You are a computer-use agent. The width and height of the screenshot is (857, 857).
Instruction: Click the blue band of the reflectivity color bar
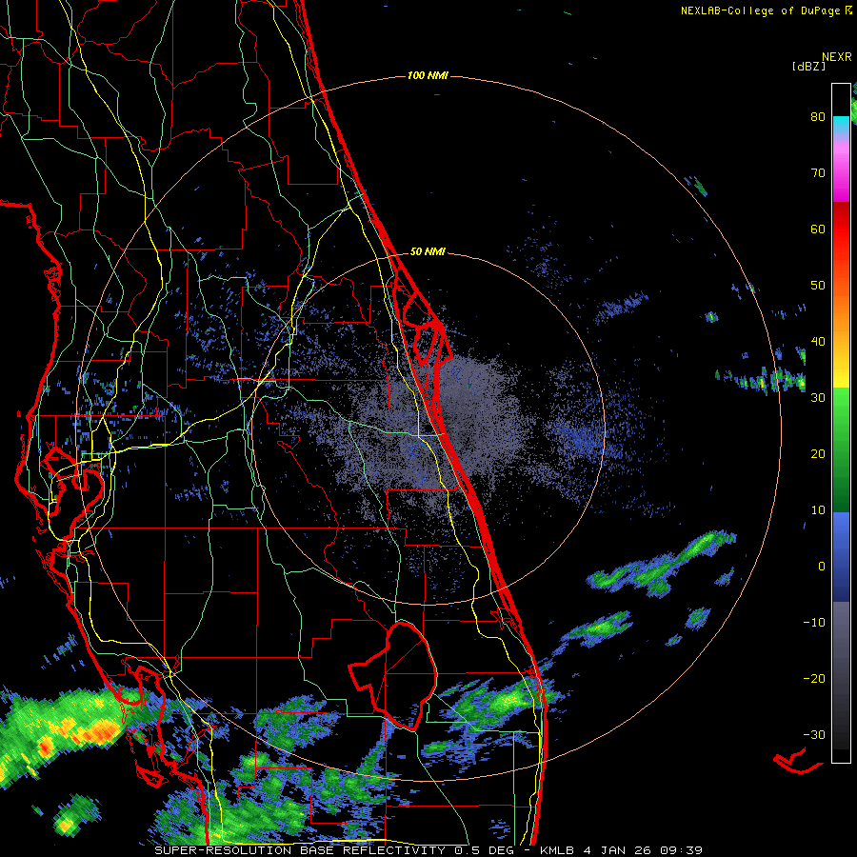(841, 557)
